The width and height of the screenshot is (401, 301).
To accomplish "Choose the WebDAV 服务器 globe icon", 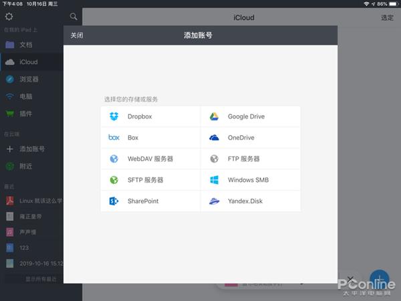I will (x=114, y=159).
